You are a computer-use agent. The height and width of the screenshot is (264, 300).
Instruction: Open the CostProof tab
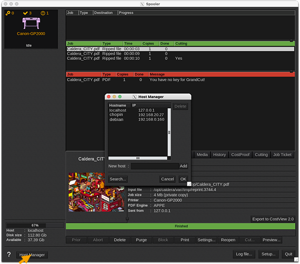click(240, 155)
